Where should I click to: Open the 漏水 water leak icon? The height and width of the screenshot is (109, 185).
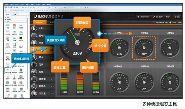coord(34,57)
